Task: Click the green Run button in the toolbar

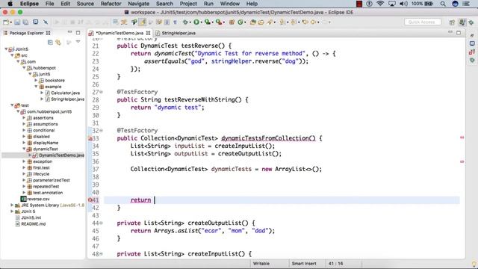Action: tap(196, 22)
